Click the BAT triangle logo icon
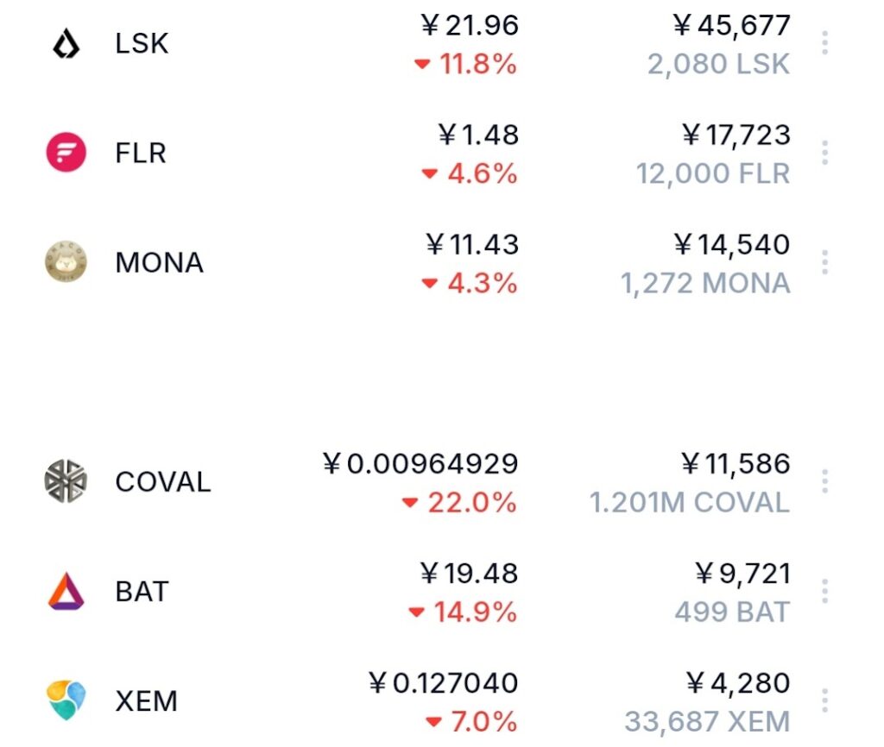This screenshot has height=747, width=884. pos(66,591)
